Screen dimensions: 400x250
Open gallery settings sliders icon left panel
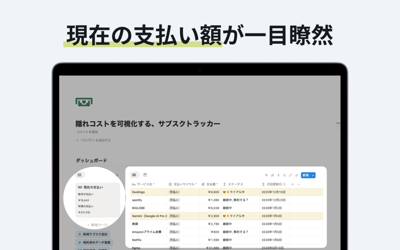tap(117, 175)
